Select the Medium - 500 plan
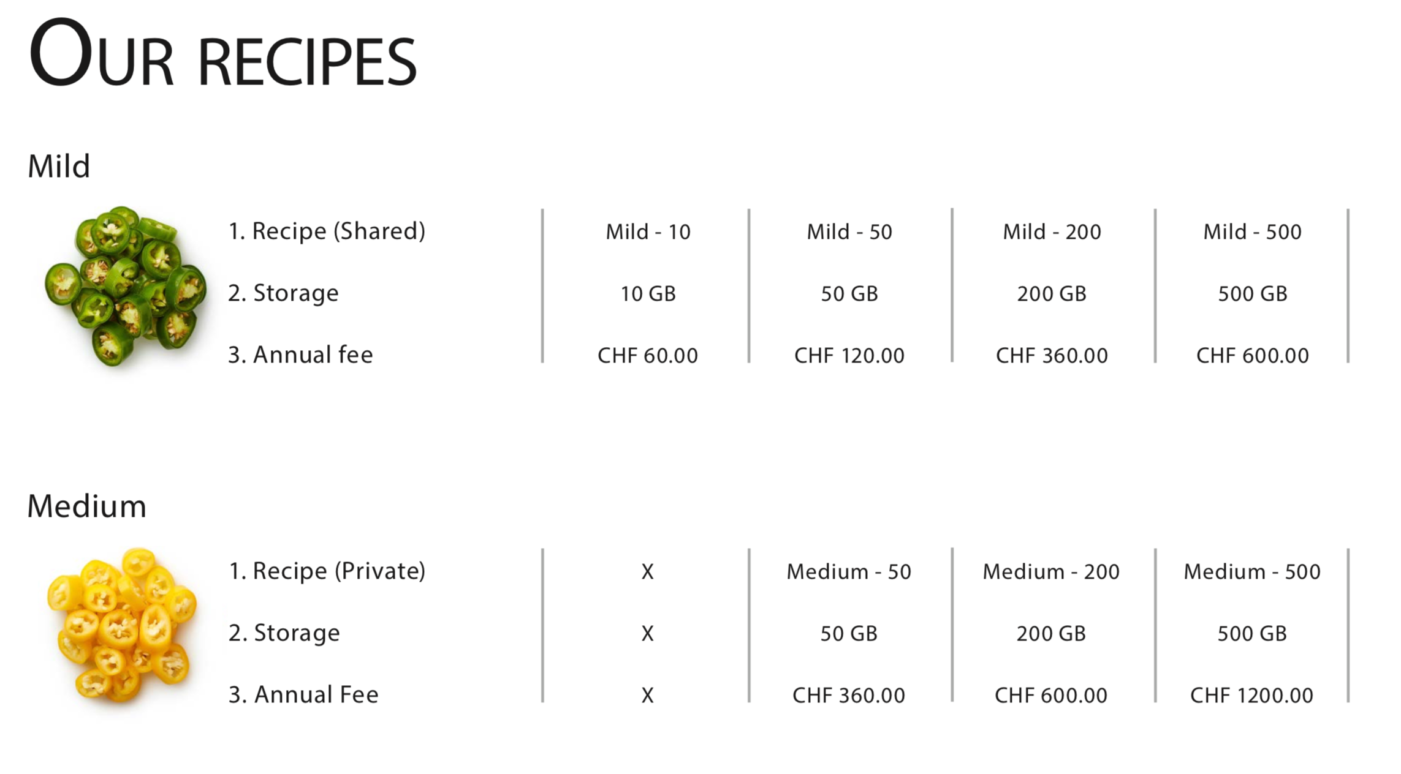1401x774 pixels. coord(1251,572)
